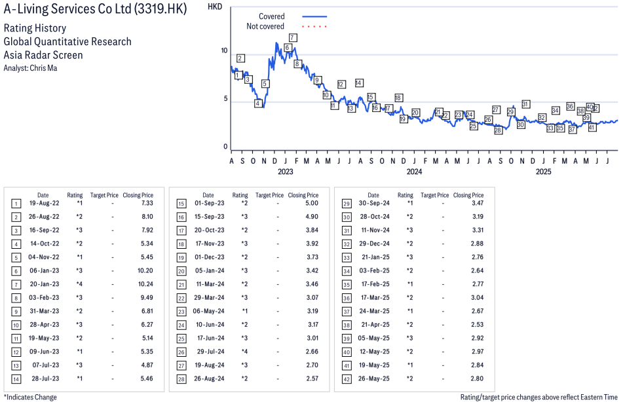Click the 10 value on the y-axis
The height and width of the screenshot is (402, 625).
225,50
